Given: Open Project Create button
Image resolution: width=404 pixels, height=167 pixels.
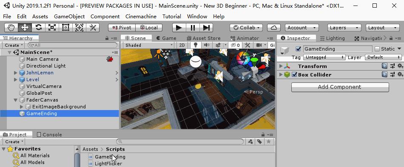Looking at the screenshot, I should [x=14, y=142].
